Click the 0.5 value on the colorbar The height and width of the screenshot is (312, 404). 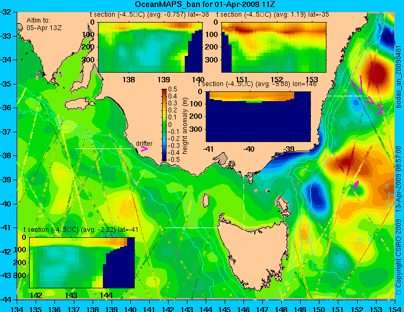[172, 89]
